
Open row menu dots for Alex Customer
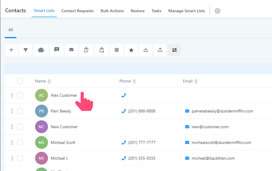coord(12,95)
